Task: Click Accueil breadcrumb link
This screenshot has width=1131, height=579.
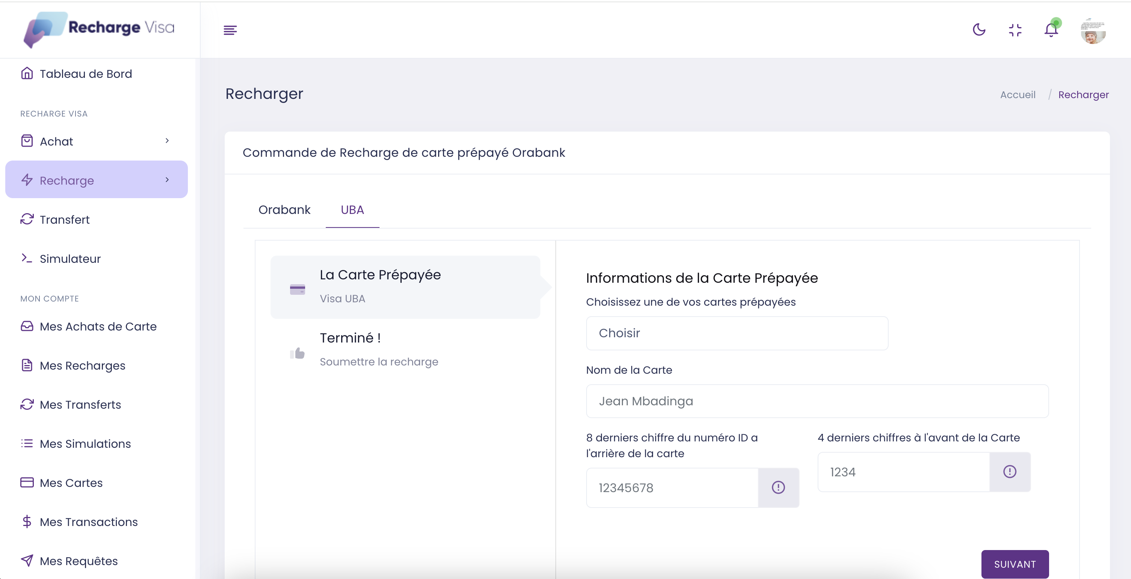Action: pos(1018,95)
